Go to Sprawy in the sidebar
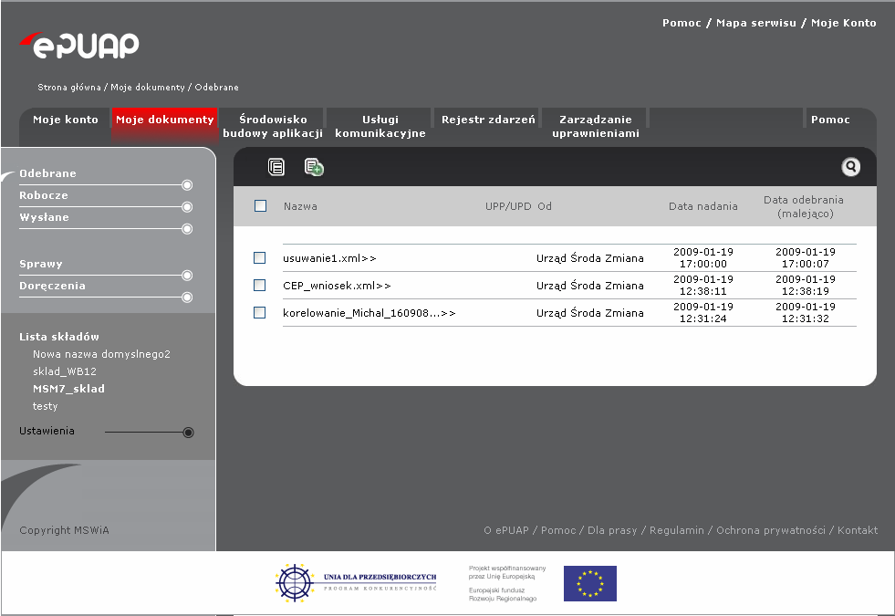The width and height of the screenshot is (895, 616). point(41,264)
